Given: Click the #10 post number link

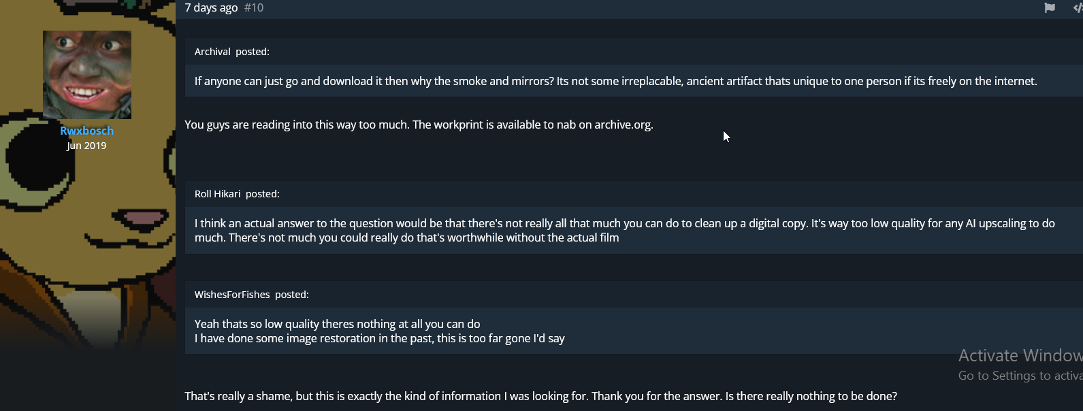Looking at the screenshot, I should (254, 7).
